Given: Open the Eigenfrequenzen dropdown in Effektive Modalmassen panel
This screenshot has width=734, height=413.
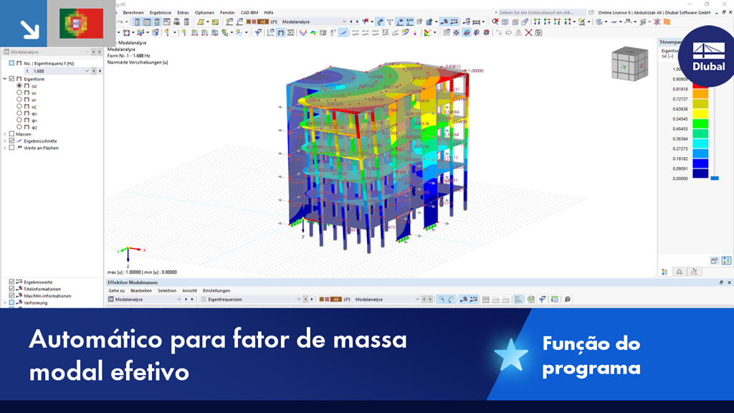Looking at the screenshot, I should pyautogui.click(x=299, y=300).
